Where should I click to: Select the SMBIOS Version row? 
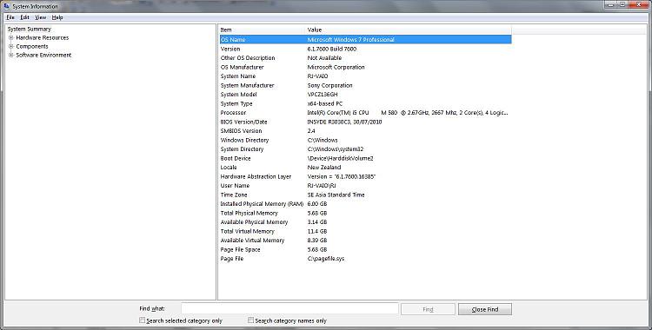tap(365, 131)
